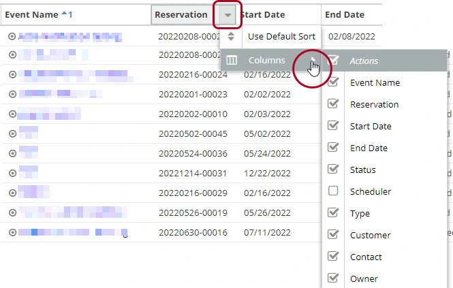Viewport: 453px width, 288px height.
Task: Click event name link in row 20220526-00019
Action: (x=73, y=212)
